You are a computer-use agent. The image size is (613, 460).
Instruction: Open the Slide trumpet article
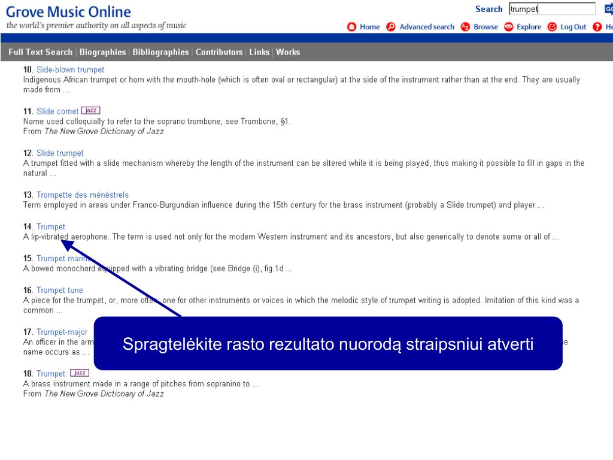[x=60, y=153]
